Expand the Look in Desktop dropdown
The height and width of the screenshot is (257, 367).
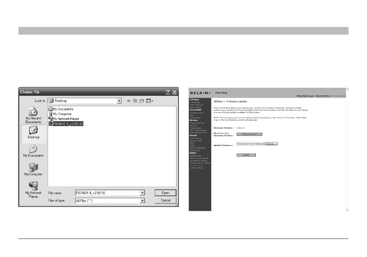pos(119,101)
